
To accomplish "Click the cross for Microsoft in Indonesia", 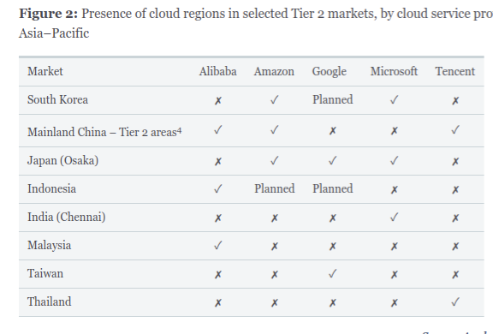I will (x=394, y=189).
